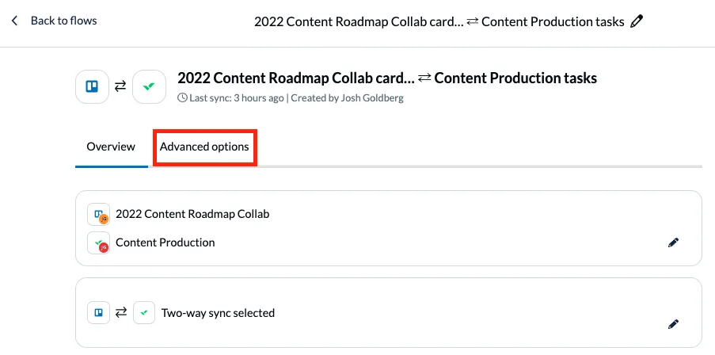Click the small icon beside Content Production
715x355 pixels.
coord(99,243)
